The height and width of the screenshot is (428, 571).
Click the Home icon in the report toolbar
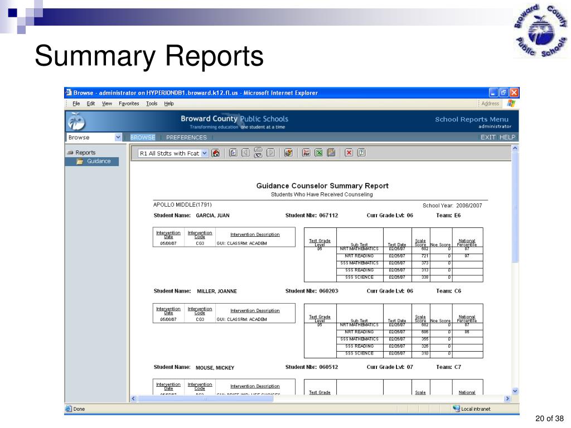click(x=216, y=153)
